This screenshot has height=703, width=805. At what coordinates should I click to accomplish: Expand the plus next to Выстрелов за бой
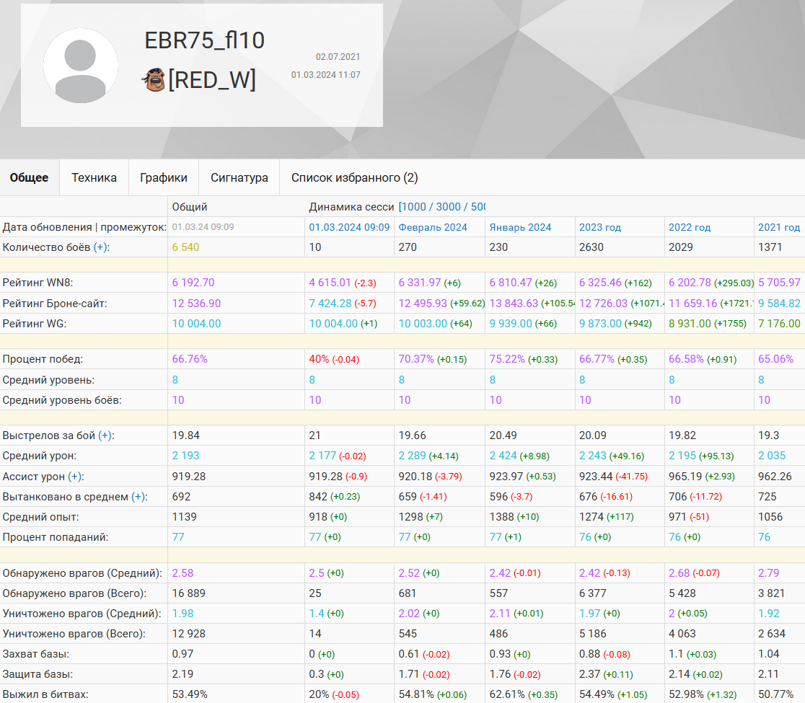click(105, 435)
